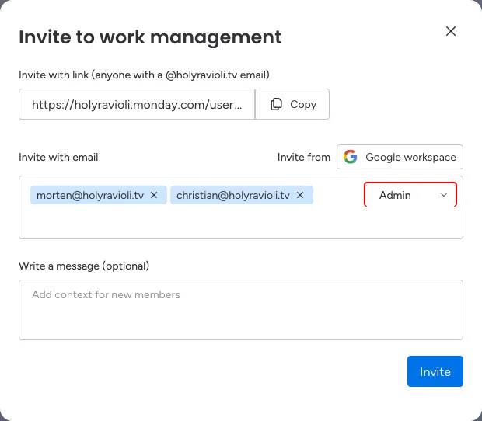Click the 'Add context for new members' box
This screenshot has height=421, width=482.
(x=241, y=309)
